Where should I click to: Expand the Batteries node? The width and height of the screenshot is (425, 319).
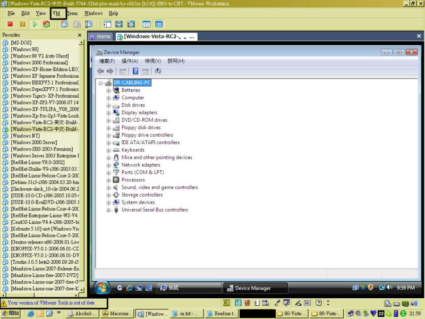[x=108, y=90]
